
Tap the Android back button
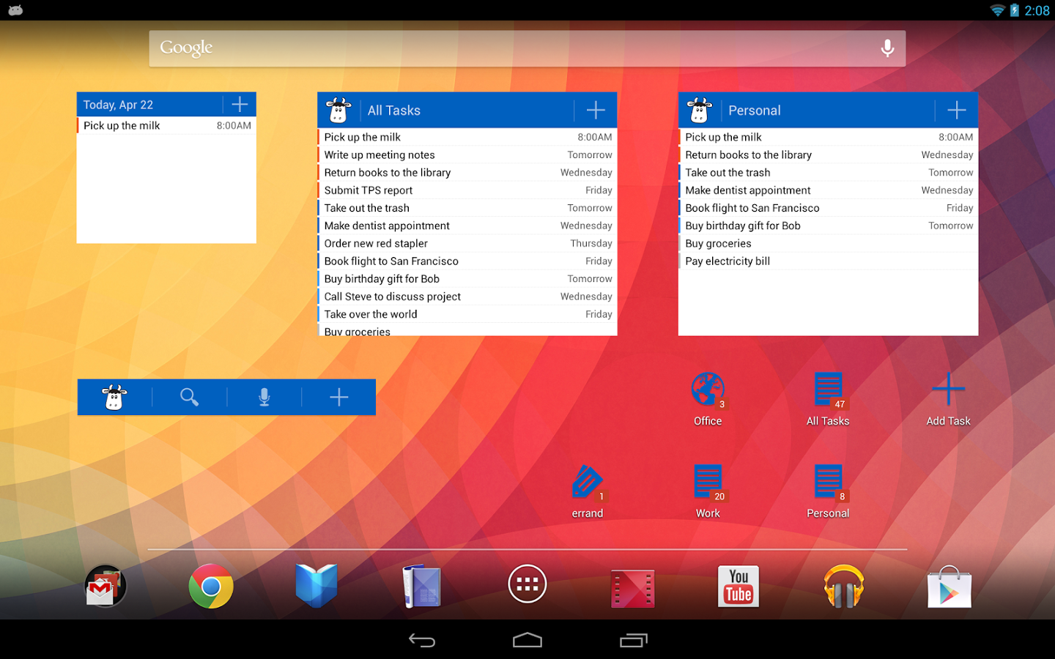[x=422, y=641]
